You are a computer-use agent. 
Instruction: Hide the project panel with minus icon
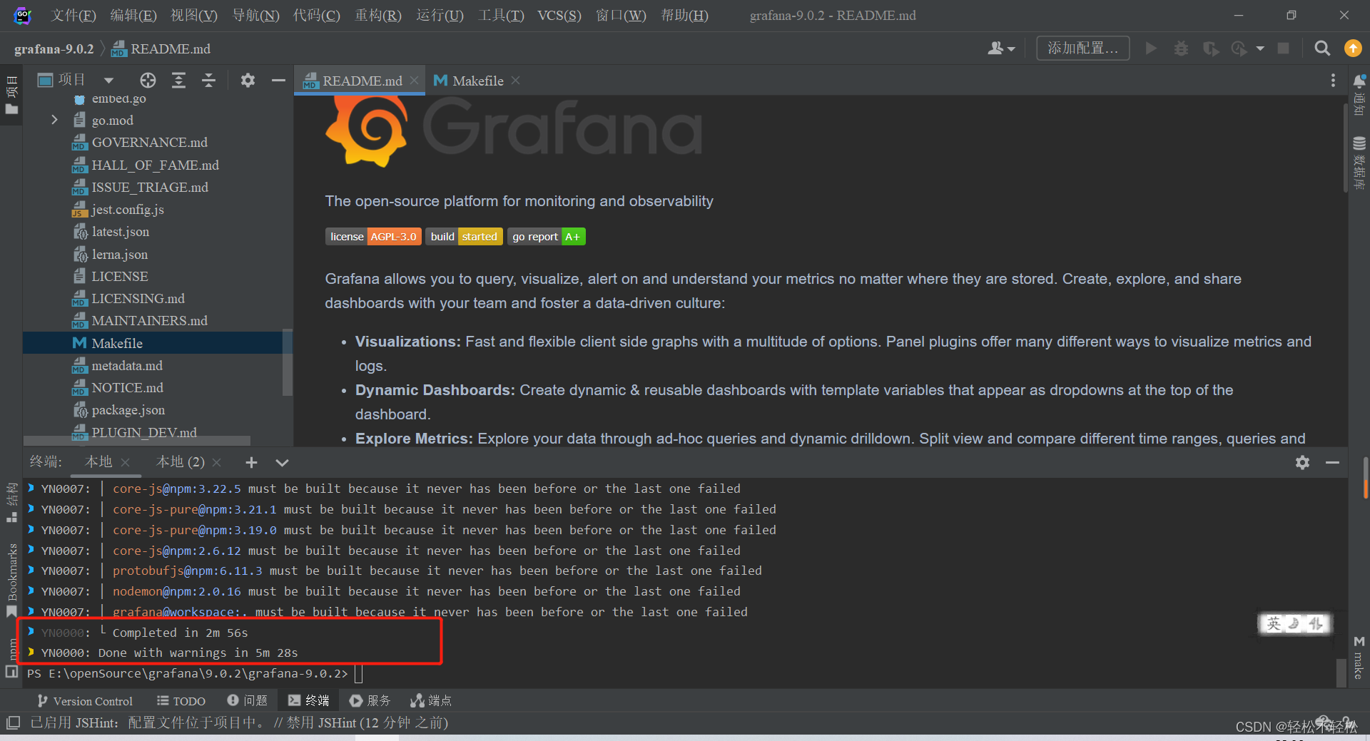278,80
